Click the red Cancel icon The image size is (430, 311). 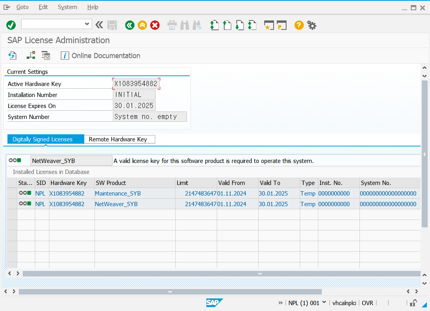point(155,25)
